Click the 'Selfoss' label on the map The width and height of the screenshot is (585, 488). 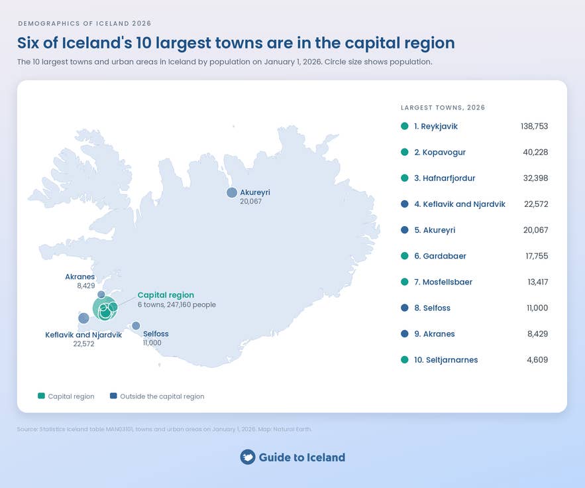tap(156, 334)
